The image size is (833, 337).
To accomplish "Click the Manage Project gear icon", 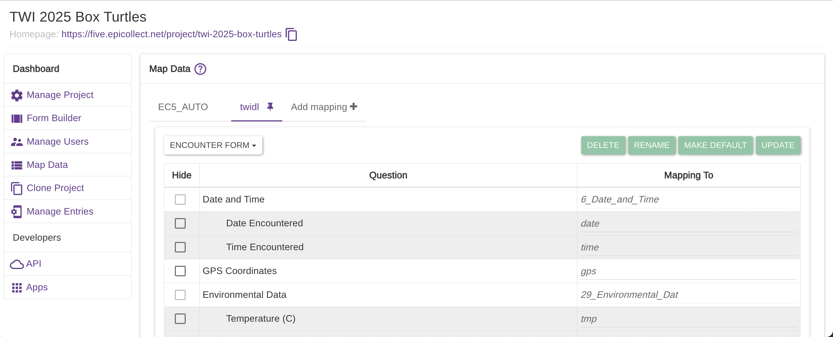I will pos(17,95).
